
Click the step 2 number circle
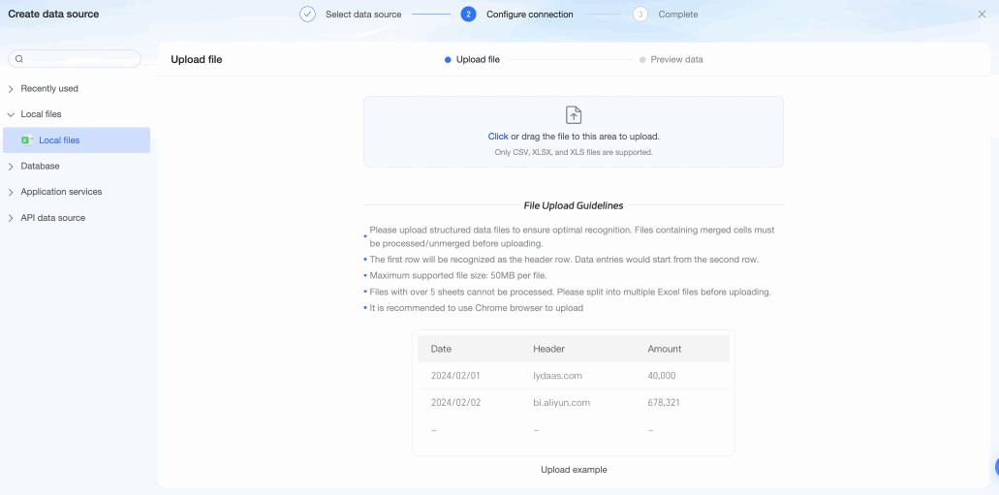coord(468,15)
